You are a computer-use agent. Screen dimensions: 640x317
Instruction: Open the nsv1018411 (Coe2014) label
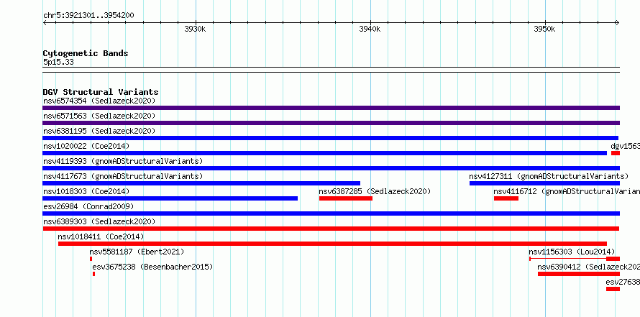[x=101, y=236]
